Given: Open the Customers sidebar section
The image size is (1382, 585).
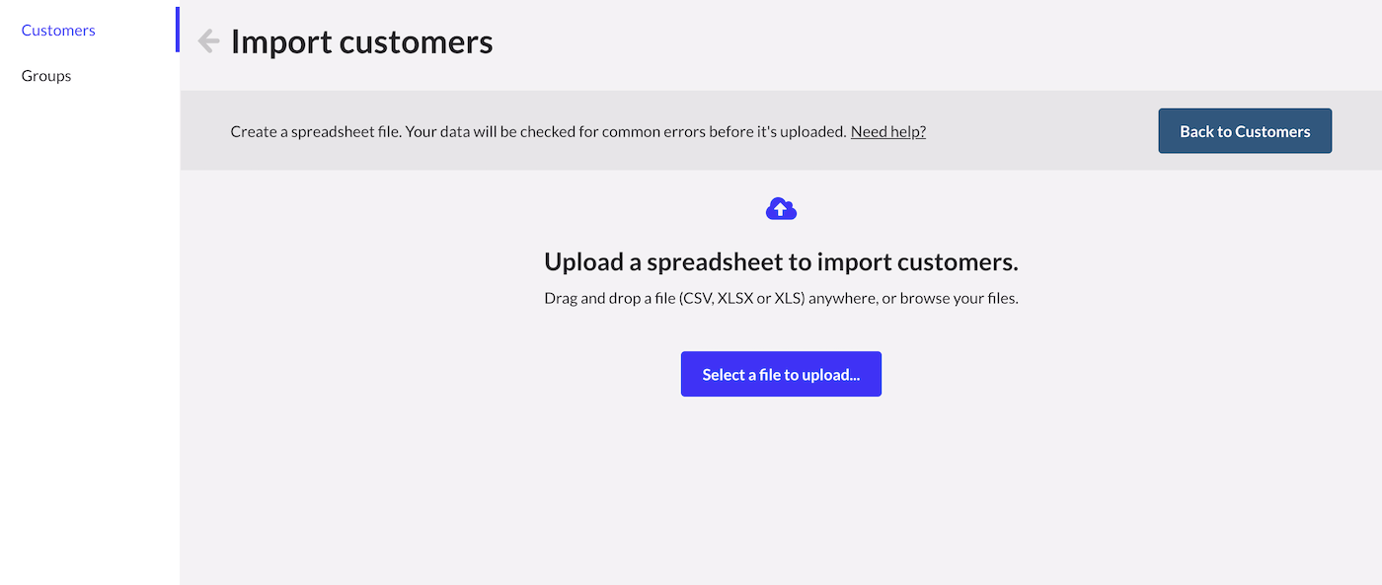Looking at the screenshot, I should click(58, 31).
